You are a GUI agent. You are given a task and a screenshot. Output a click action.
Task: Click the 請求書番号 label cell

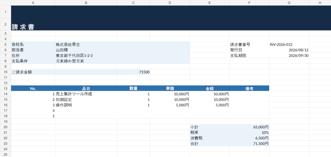click(249, 44)
